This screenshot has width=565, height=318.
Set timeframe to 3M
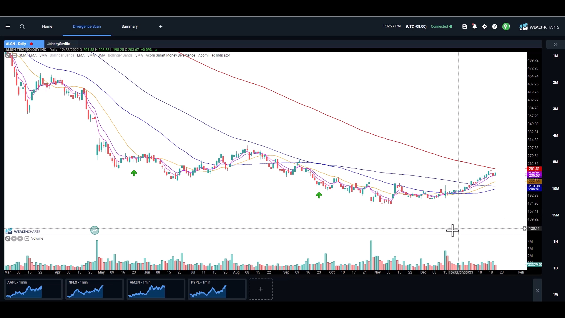point(556,109)
